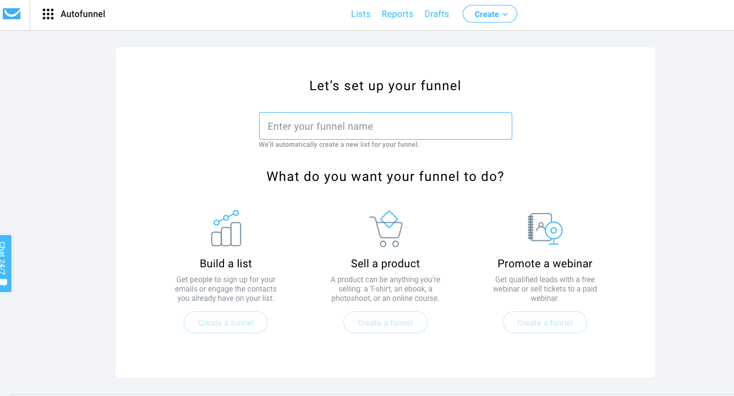Image resolution: width=734 pixels, height=396 pixels.
Task: Click 'What do you want your funnel to do?'
Action: click(x=385, y=177)
